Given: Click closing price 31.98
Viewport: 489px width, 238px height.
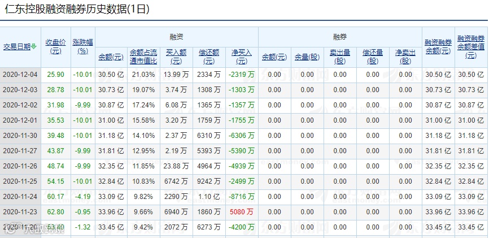Looking at the screenshot, I should click(56, 105).
